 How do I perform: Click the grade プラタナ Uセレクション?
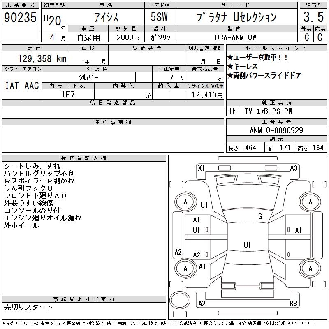pos(236,17)
